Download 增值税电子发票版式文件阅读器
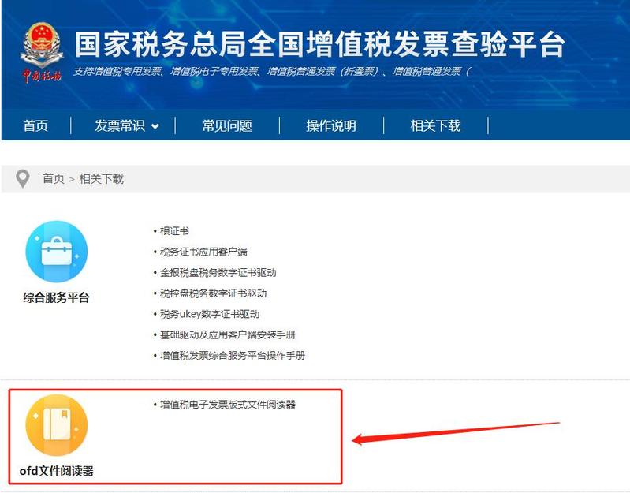 (x=228, y=405)
